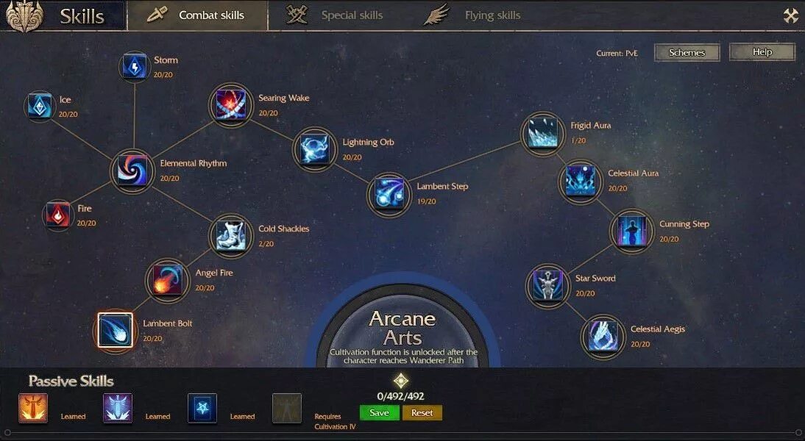This screenshot has width=805, height=441.
Task: Choose the Lightning Orb skill node
Action: pos(315,149)
